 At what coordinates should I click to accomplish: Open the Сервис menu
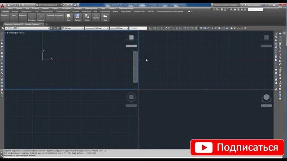(x=55, y=8)
